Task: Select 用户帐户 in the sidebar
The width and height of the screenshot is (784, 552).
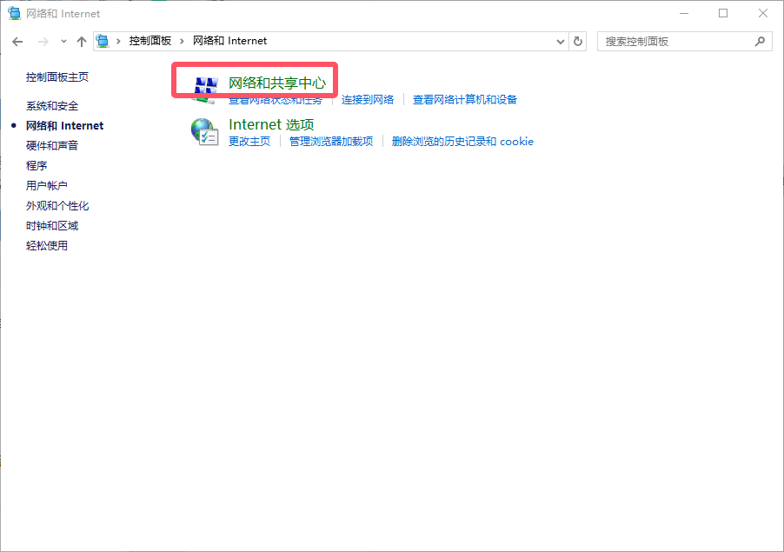Action: point(47,186)
